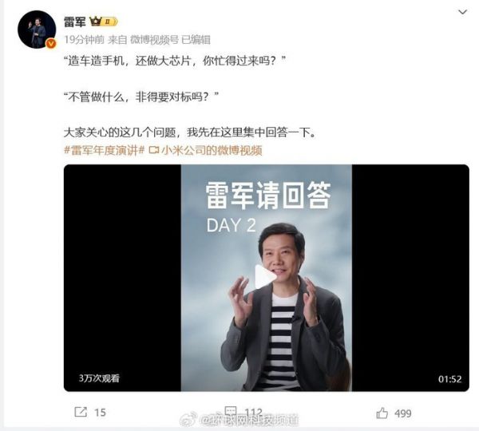
Task: Click 雷军's profile avatar
Action: pyautogui.click(x=37, y=30)
